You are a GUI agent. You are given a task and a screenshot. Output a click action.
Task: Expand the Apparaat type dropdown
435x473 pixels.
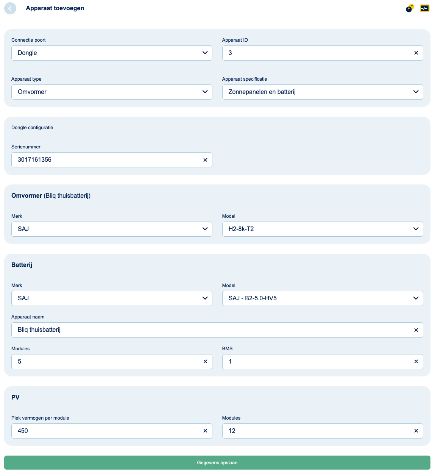click(112, 92)
